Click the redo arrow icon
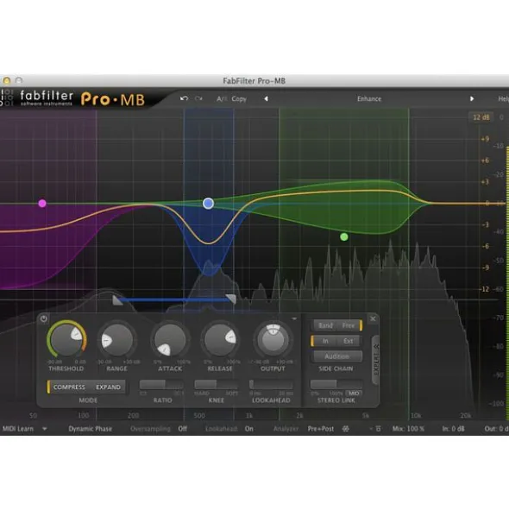Viewport: 509px width, 510px height. [198, 98]
